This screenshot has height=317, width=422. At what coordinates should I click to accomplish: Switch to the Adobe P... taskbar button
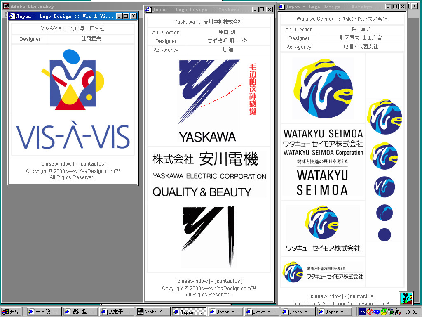tap(153, 312)
